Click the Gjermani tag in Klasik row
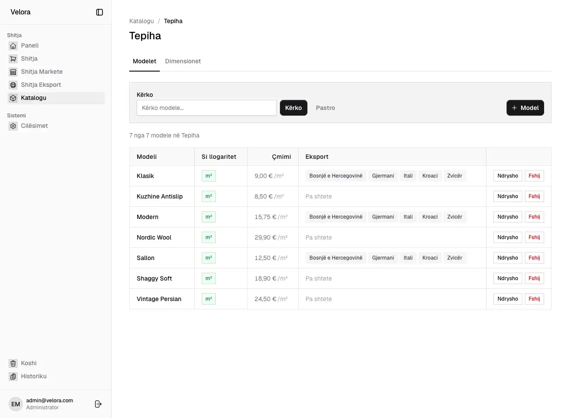 coord(383,176)
